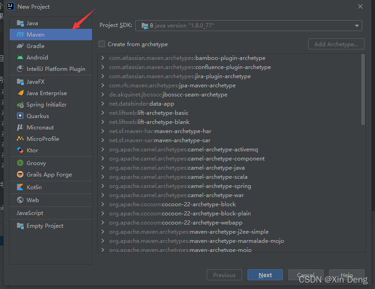Click the IntelliJ IDEA logo in the title bar

11,6
